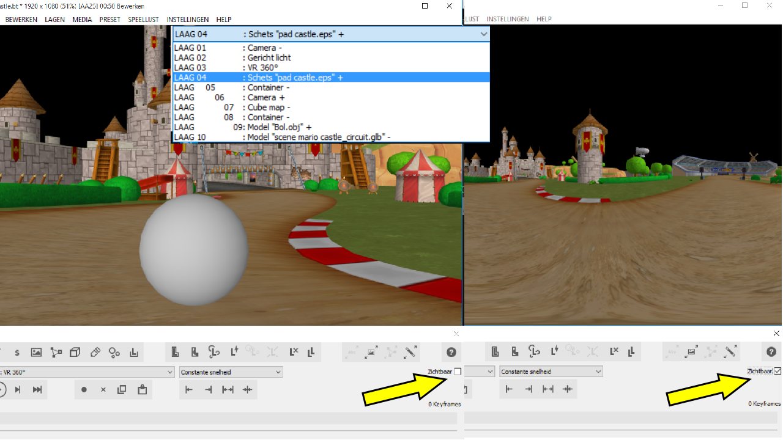Open the LAGEN menu
Image resolution: width=783 pixels, height=440 pixels.
point(55,20)
